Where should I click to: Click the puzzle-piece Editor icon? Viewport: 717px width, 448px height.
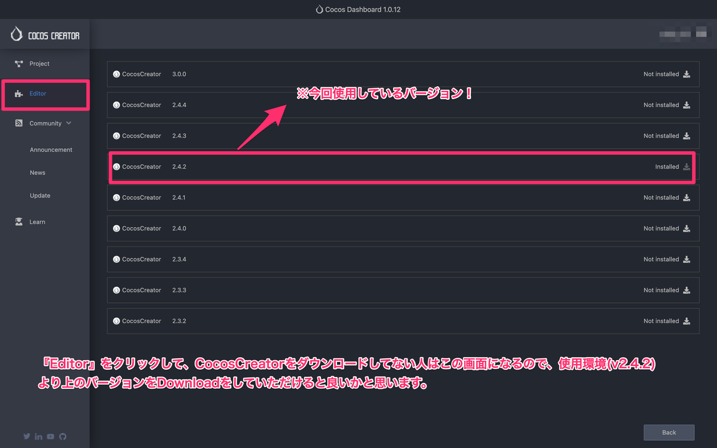click(20, 93)
